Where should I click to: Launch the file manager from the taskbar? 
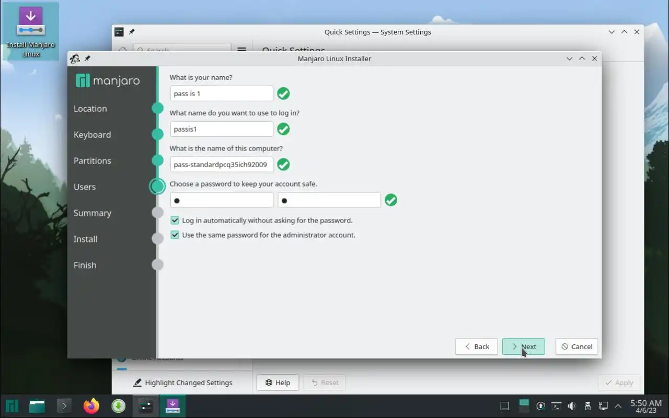[x=37, y=405]
